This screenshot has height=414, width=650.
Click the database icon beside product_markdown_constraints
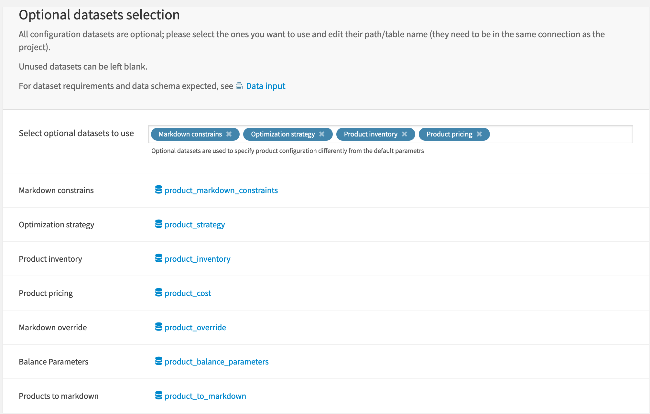pyautogui.click(x=158, y=190)
